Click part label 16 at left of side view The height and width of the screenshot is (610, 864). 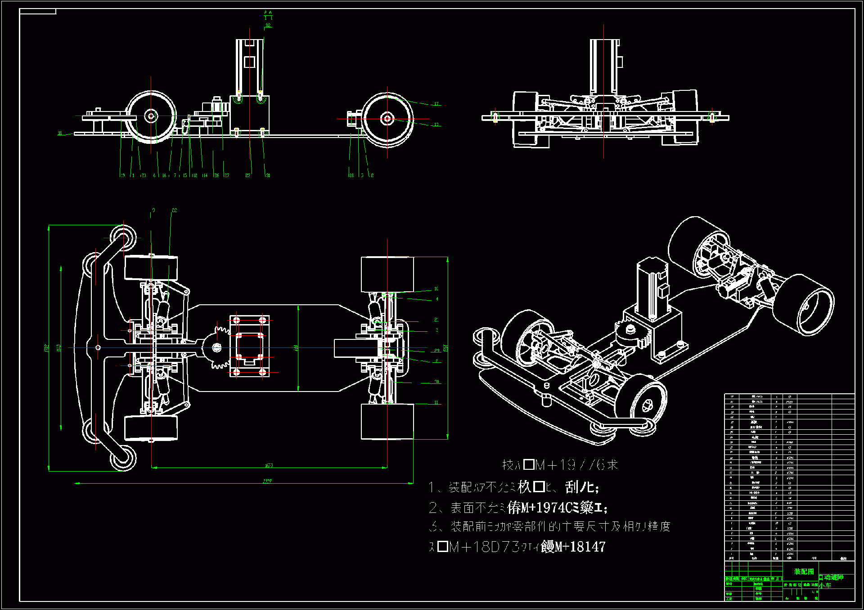click(x=60, y=133)
